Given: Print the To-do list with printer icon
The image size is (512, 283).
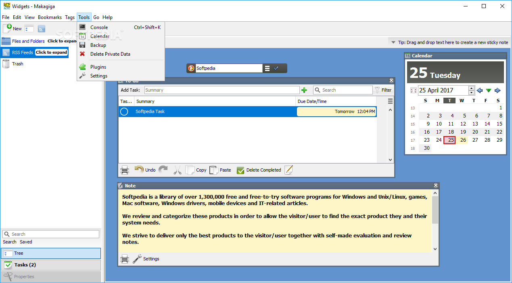Looking at the screenshot, I should (125, 170).
